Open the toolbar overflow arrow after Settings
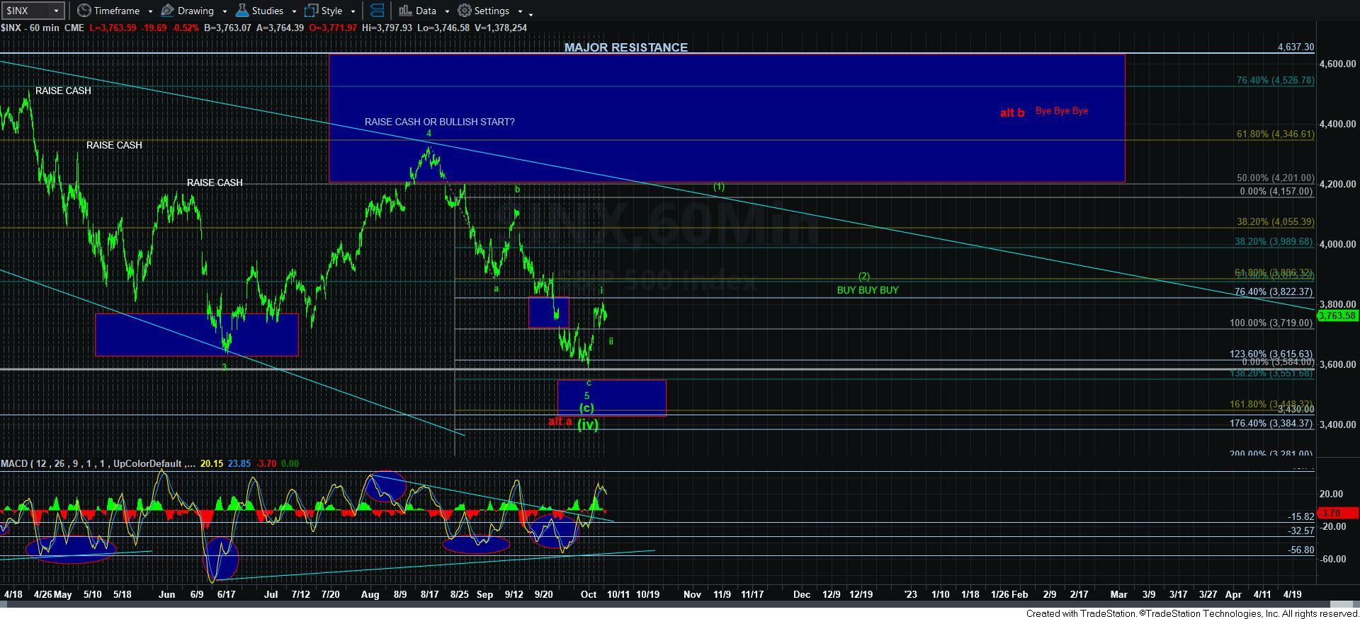 coord(531,13)
